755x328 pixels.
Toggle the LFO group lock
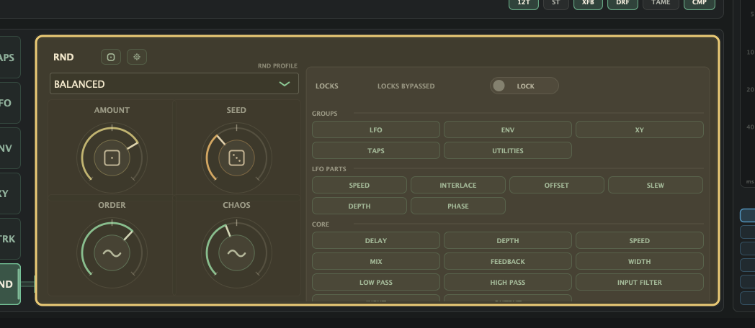376,130
